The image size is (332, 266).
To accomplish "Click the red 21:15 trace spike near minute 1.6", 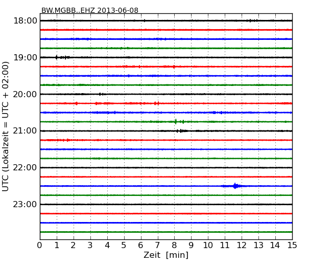I will [67, 140].
